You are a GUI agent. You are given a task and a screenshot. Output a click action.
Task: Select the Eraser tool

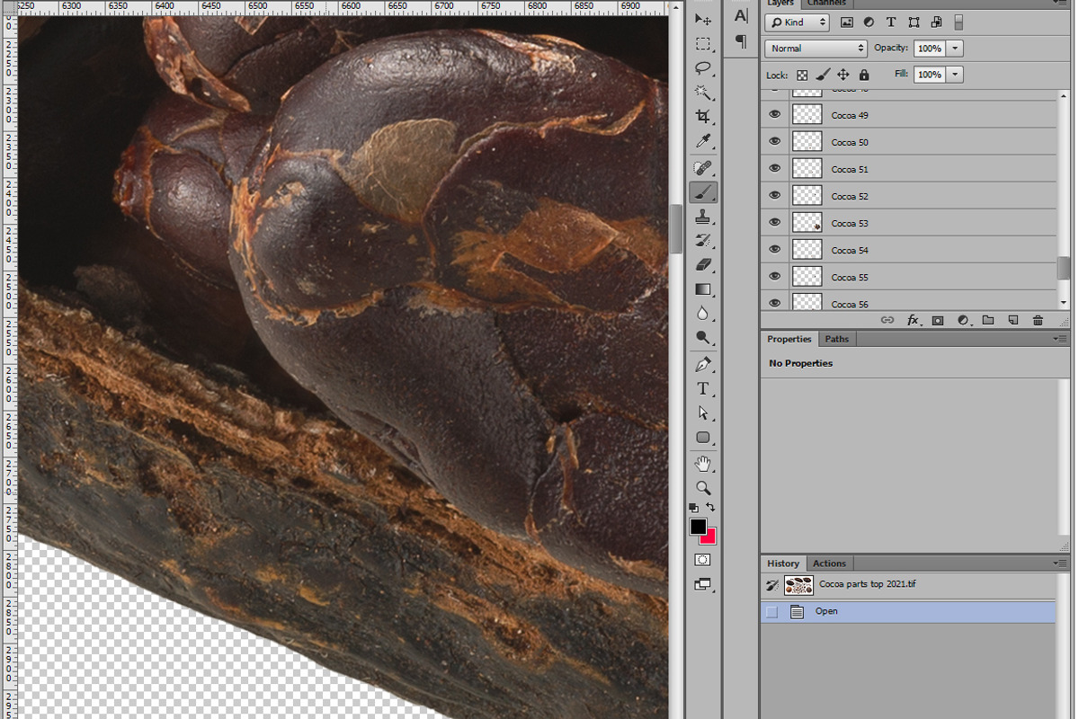pos(703,265)
